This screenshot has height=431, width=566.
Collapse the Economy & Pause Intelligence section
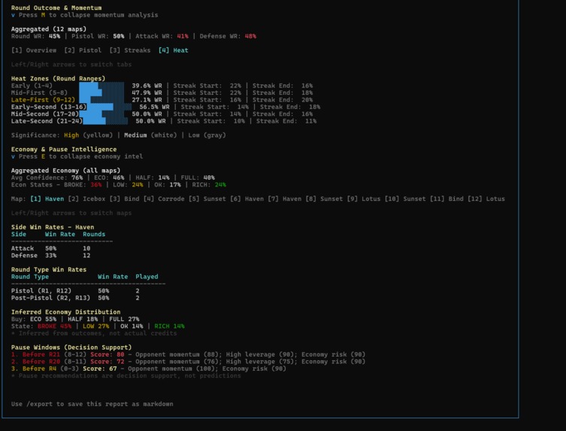coord(77,156)
